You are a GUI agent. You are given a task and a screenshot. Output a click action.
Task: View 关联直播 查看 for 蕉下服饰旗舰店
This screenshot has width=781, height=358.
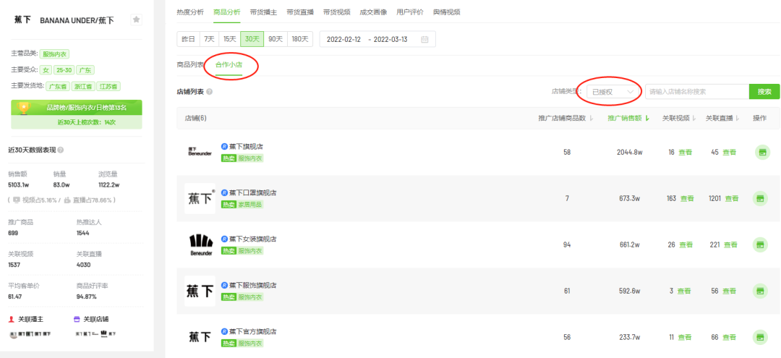pos(729,291)
